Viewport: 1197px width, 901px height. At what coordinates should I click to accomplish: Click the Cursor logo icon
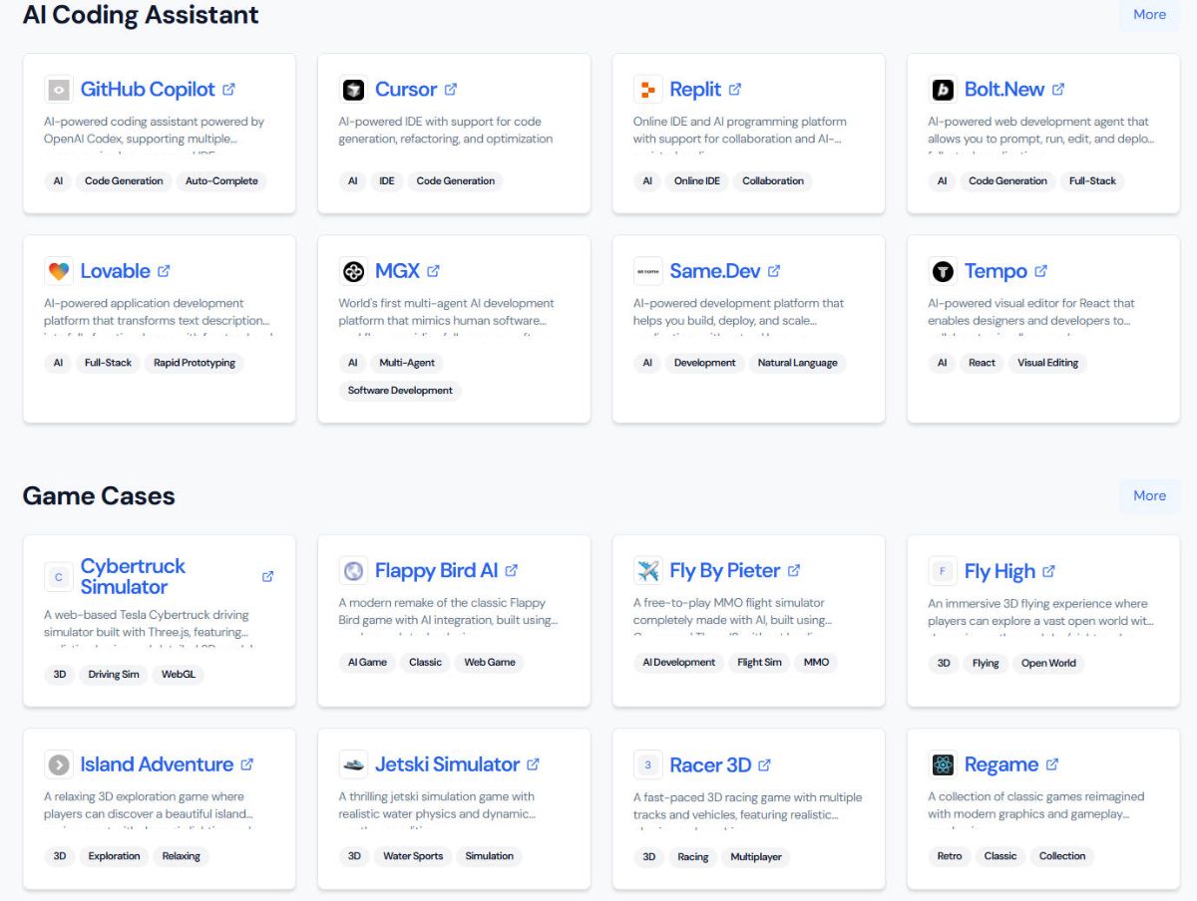(353, 89)
